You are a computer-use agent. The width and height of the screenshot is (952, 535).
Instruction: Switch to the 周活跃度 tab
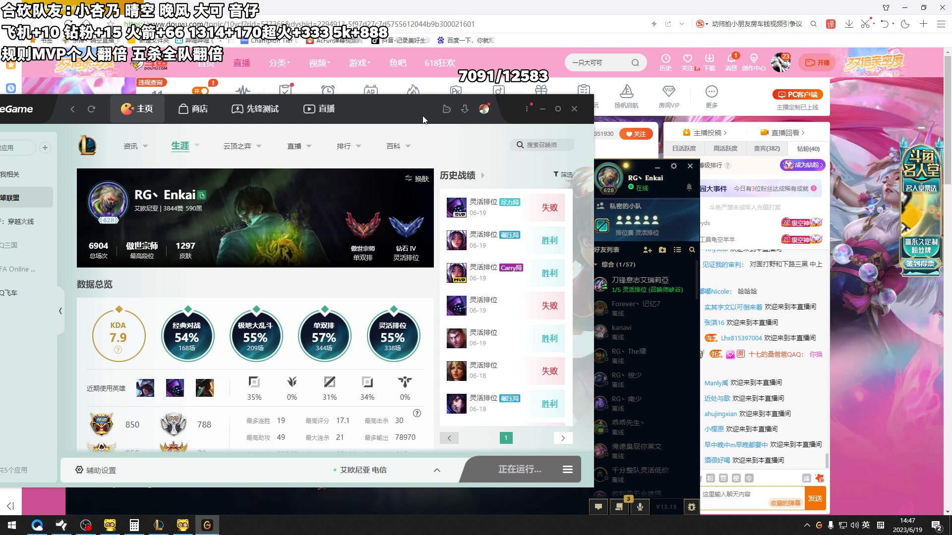(x=725, y=149)
